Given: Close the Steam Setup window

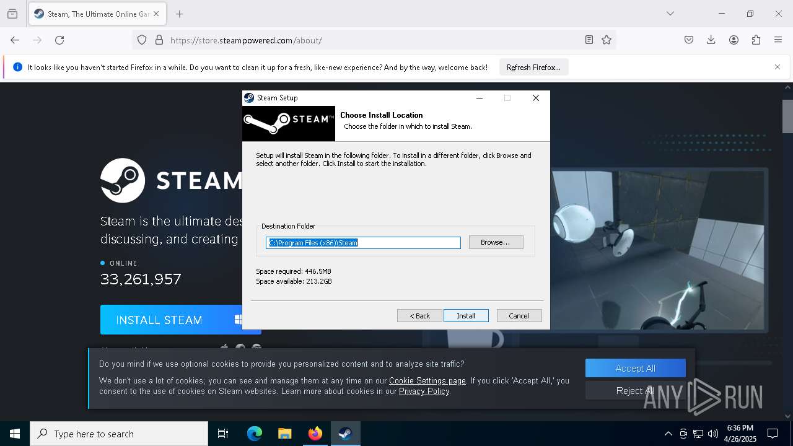Looking at the screenshot, I should point(536,98).
